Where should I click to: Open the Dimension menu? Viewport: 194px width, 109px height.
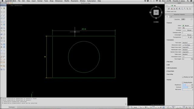click(59, 1)
